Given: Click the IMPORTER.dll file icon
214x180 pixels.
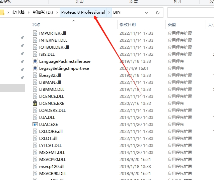Looking at the screenshot, I should [x=35, y=33].
